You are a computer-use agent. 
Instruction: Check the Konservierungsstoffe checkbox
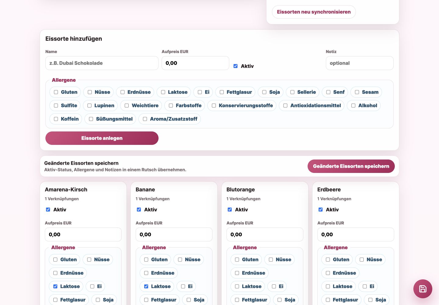214,106
